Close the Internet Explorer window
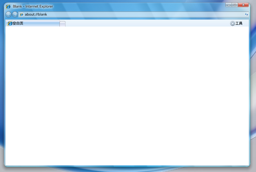 243,5
